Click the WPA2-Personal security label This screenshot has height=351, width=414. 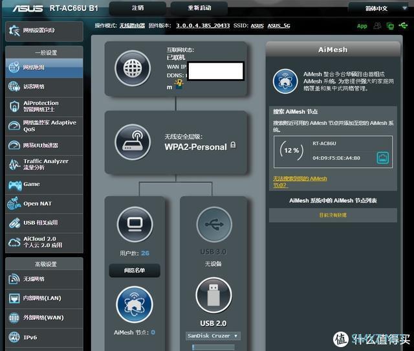coord(195,147)
